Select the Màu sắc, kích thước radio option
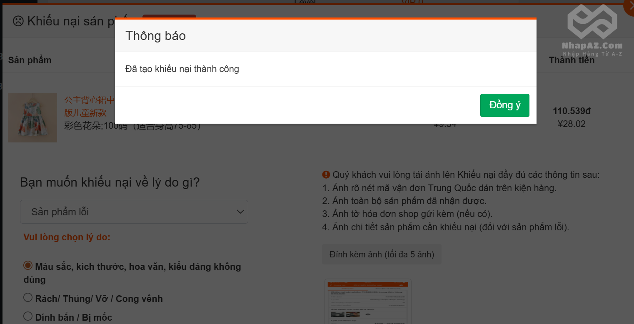 pyautogui.click(x=28, y=266)
